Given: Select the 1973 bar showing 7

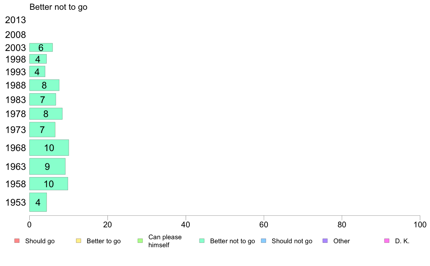Looking at the screenshot, I should (x=42, y=130).
